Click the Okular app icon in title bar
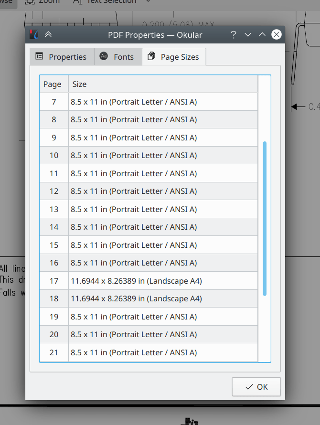This screenshot has height=425, width=320. pos(34,34)
